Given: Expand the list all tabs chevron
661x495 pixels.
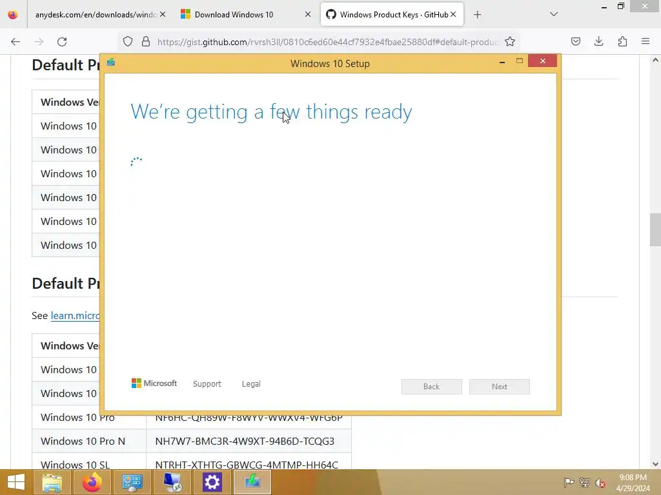Looking at the screenshot, I should click(x=554, y=14).
